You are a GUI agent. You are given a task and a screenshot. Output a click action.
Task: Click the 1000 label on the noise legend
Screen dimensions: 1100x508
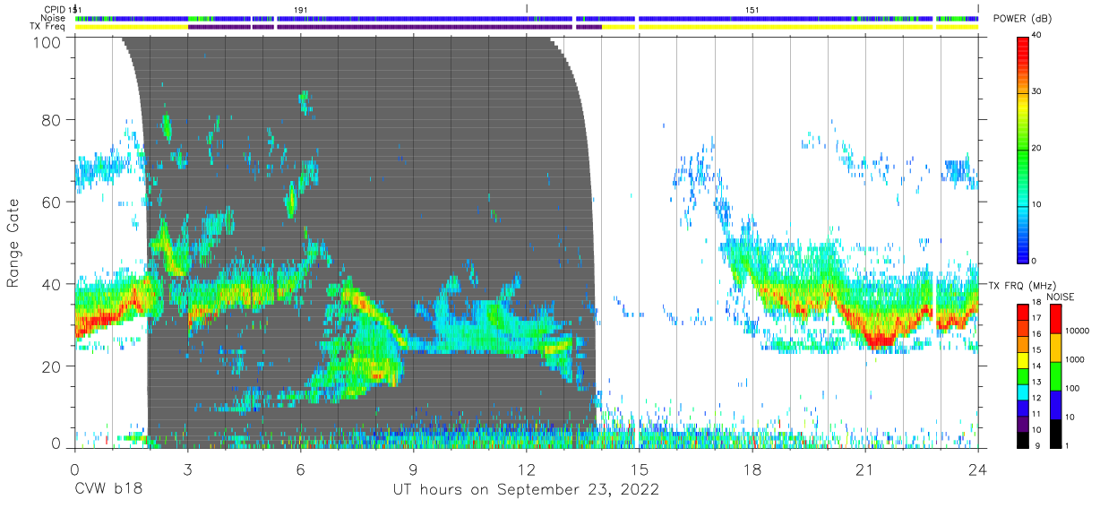tap(1075, 359)
